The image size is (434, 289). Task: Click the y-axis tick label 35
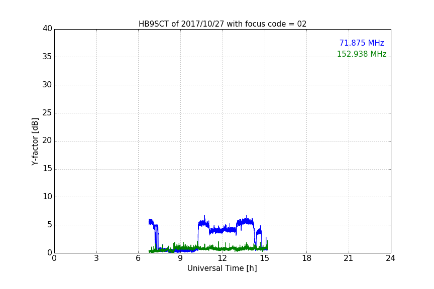(47, 57)
